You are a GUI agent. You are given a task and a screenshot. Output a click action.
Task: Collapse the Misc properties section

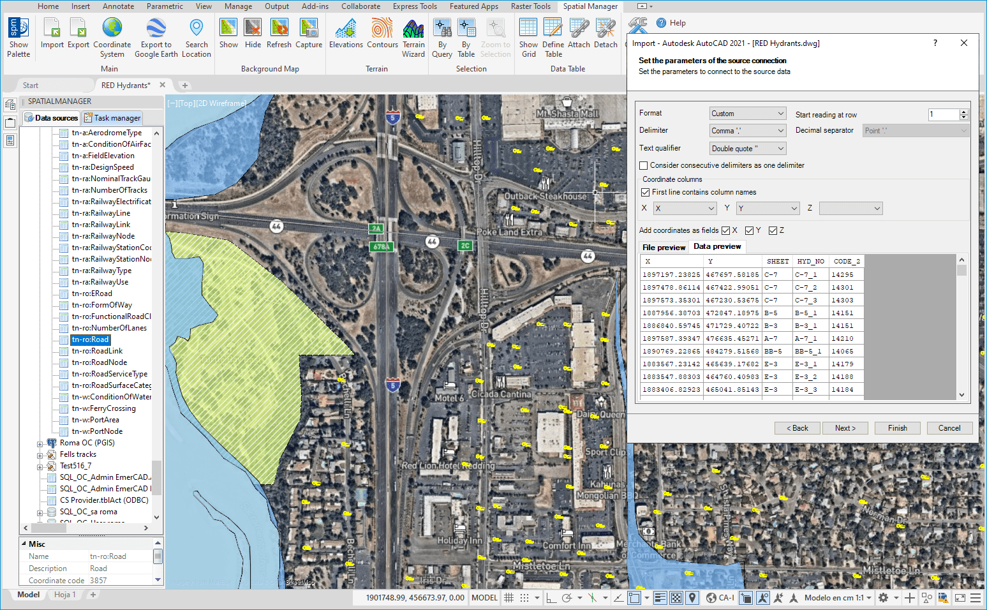tap(24, 544)
